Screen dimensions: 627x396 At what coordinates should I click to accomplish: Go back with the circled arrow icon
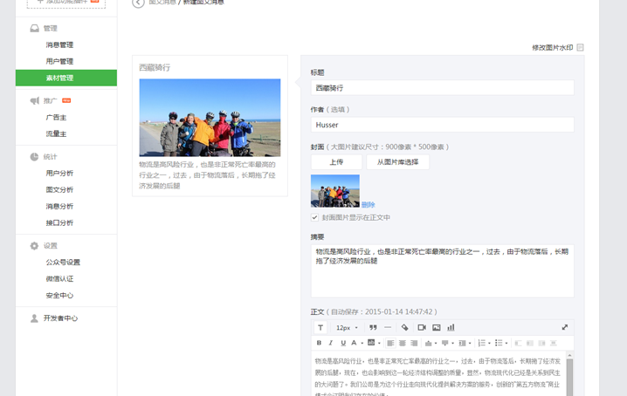point(138,3)
